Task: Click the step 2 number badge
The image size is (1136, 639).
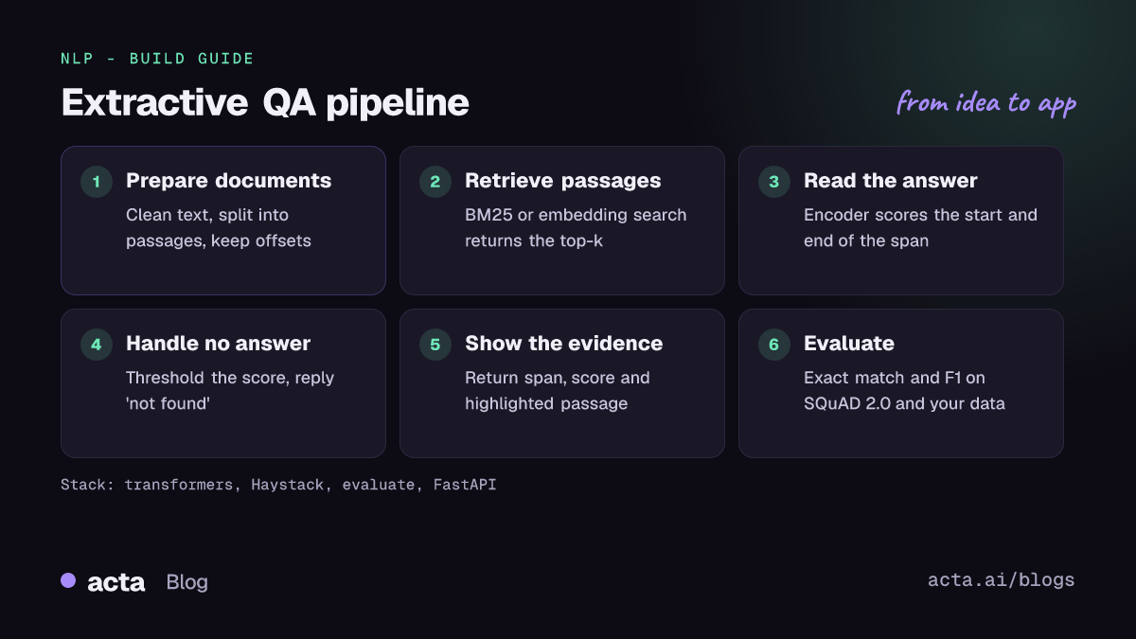Action: click(x=435, y=182)
